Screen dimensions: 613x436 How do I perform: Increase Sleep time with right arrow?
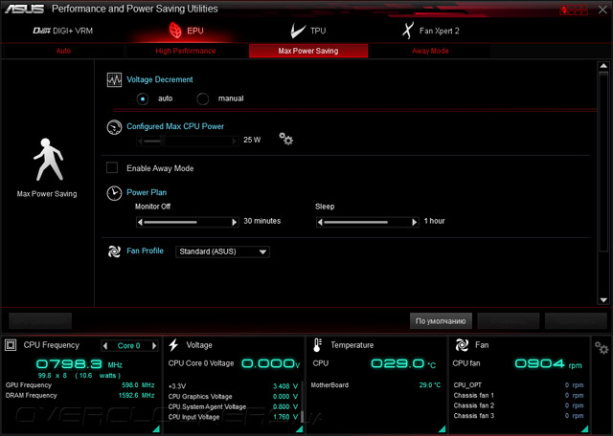coord(415,222)
